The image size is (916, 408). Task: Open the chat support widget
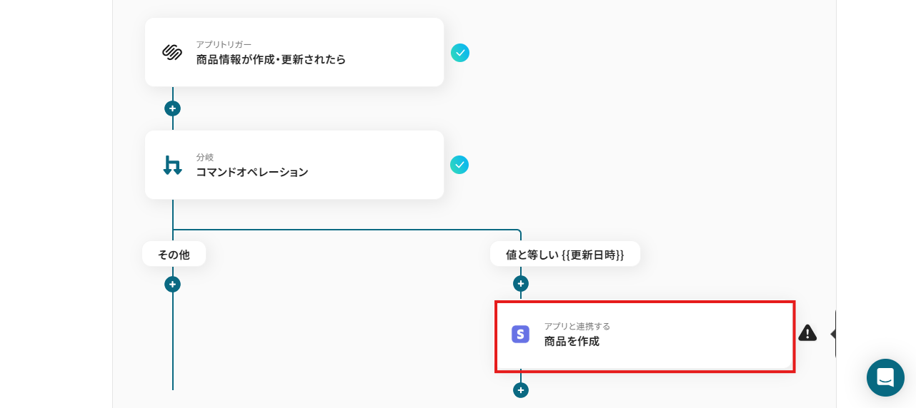[885, 377]
